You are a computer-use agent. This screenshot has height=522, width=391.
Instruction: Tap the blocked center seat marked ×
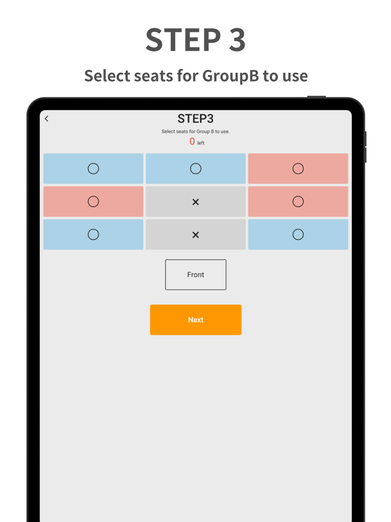(x=195, y=201)
